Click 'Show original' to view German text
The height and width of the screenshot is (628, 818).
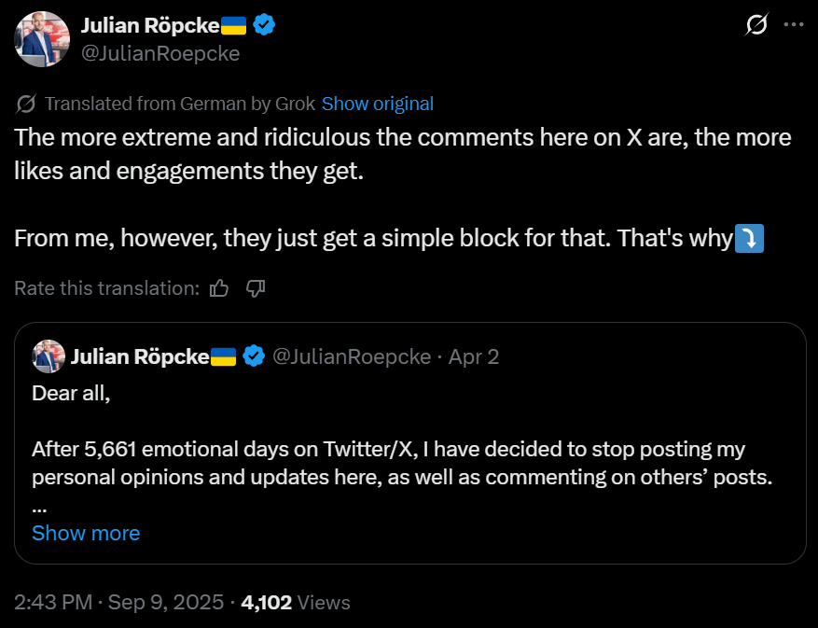click(377, 104)
